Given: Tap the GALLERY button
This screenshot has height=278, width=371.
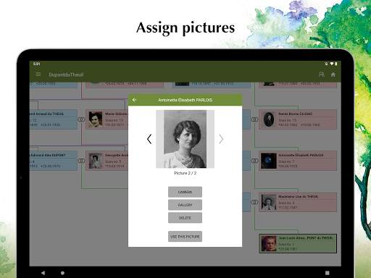Looking at the screenshot, I should pyautogui.click(x=185, y=205).
